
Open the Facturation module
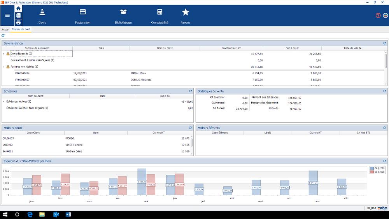pos(82,16)
